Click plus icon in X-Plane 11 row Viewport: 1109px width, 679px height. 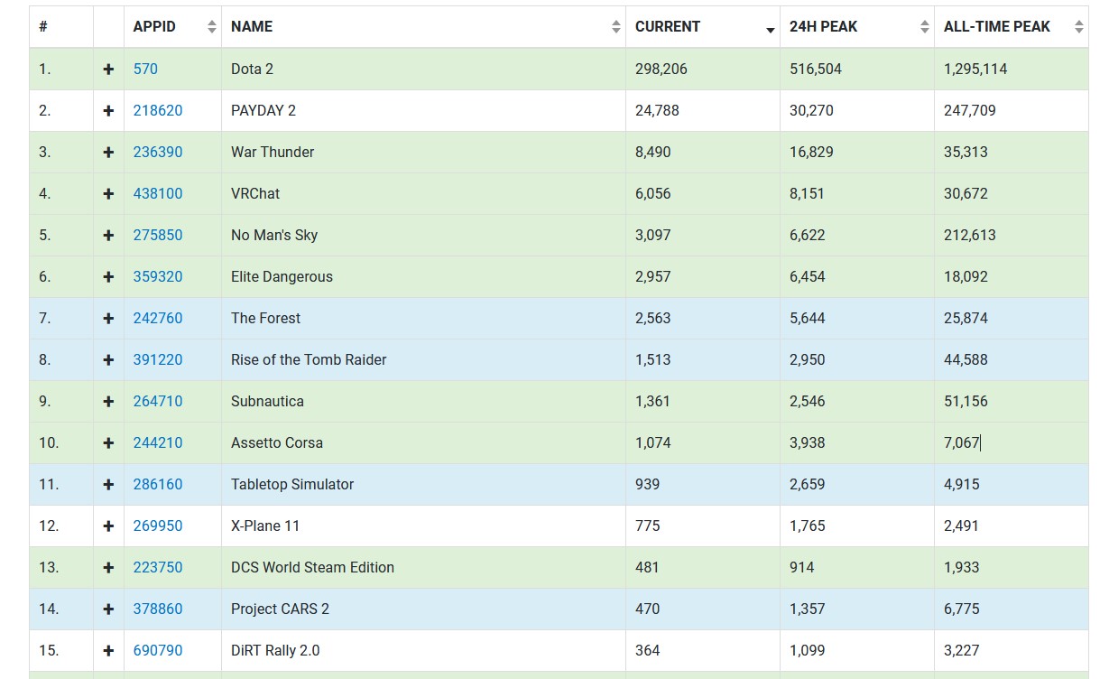[108, 526]
